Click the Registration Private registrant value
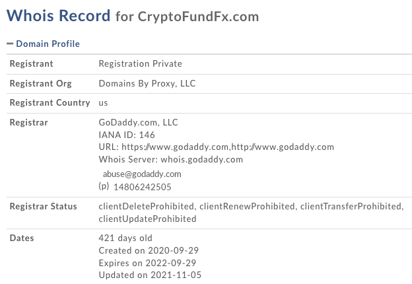This screenshot has width=412, height=284. [x=140, y=64]
